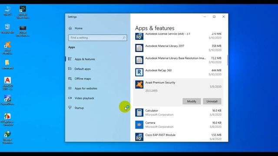This screenshot has width=278, height=156.
Task: Select the Calculator entry text
Action: pyautogui.click(x=152, y=110)
